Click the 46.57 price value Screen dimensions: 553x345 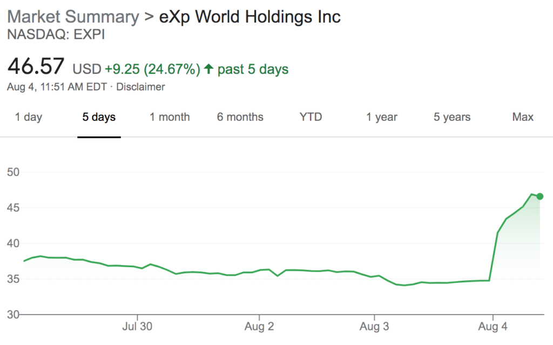click(x=36, y=66)
